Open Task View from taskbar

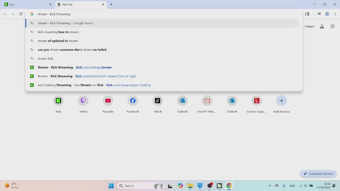tap(170, 186)
